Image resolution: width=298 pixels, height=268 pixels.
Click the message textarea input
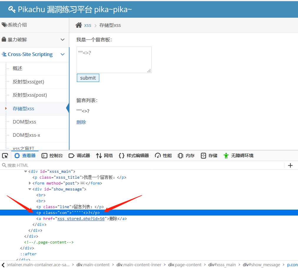point(114,60)
